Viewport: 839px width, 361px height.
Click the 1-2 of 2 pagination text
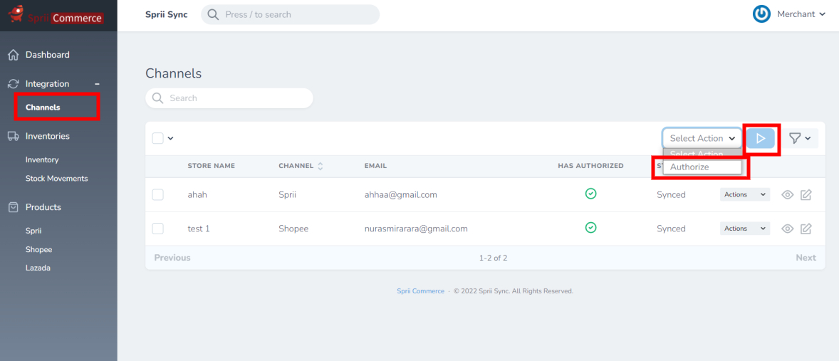point(493,258)
